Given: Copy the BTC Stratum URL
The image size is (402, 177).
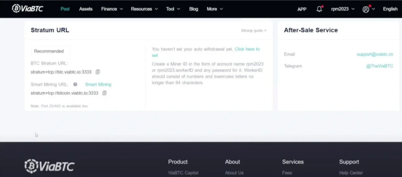Looking at the screenshot, I should pyautogui.click(x=98, y=72).
